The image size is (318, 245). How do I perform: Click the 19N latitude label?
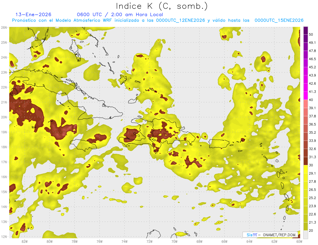pos(4,132)
